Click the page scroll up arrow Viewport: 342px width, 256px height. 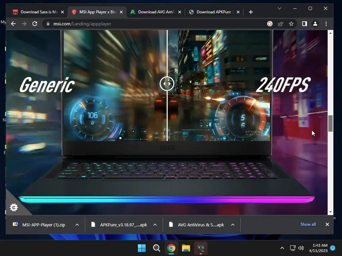(330, 33)
